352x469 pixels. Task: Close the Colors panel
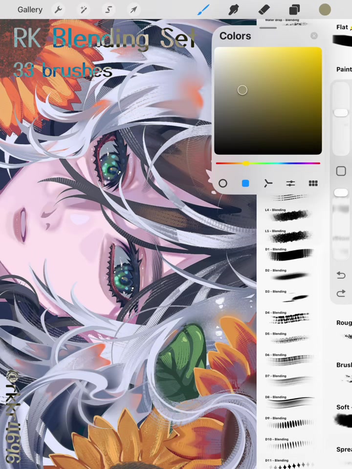(314, 36)
